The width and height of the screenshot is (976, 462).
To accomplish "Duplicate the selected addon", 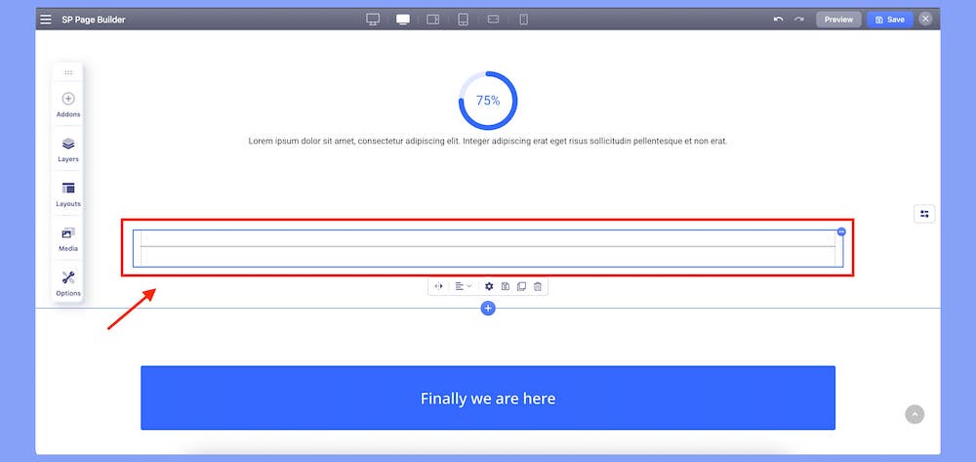I will click(521, 286).
